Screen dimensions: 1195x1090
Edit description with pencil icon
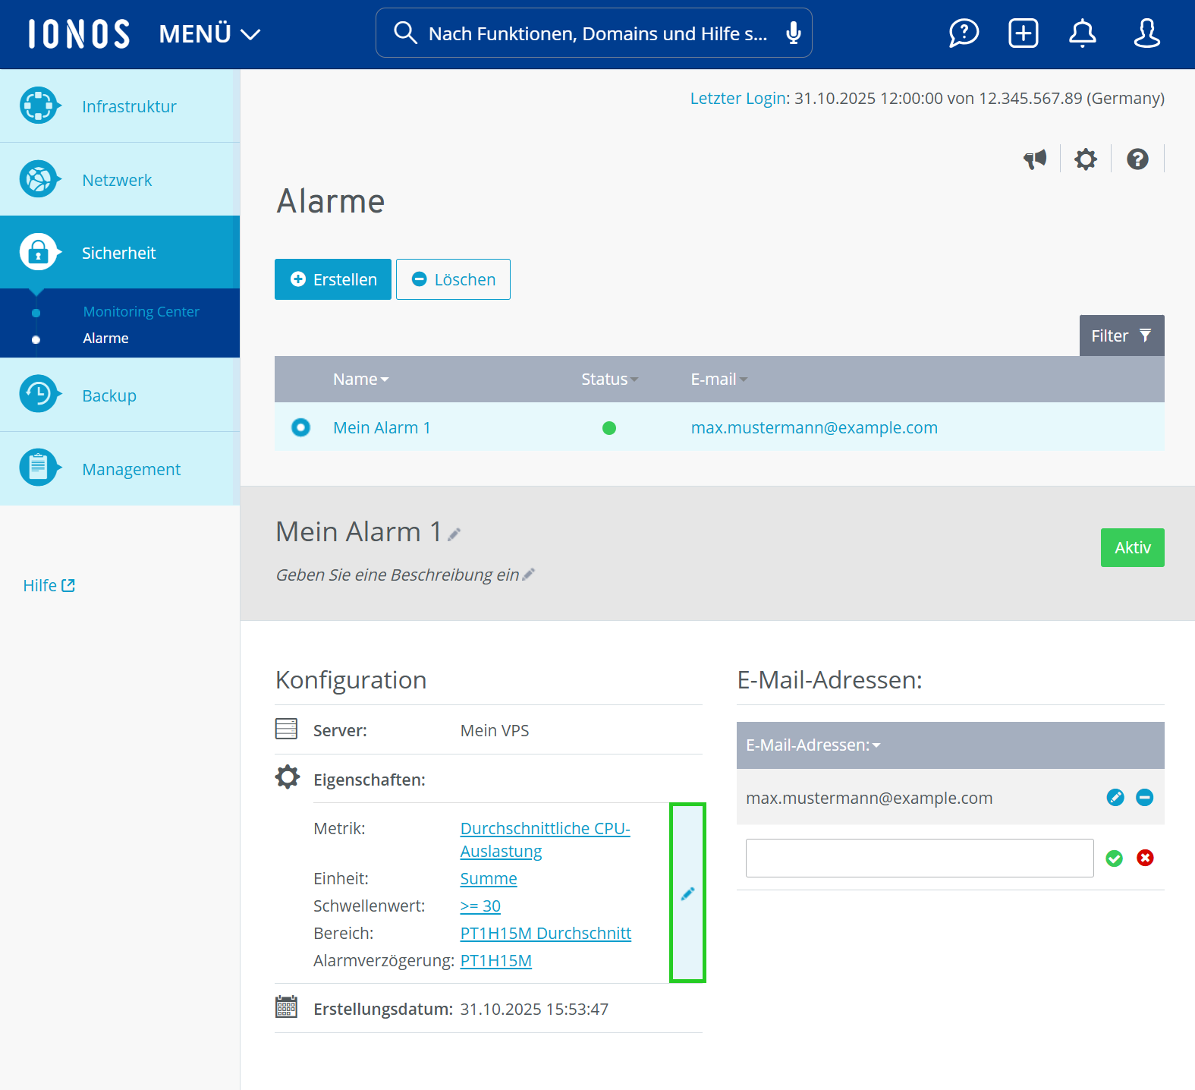point(529,575)
